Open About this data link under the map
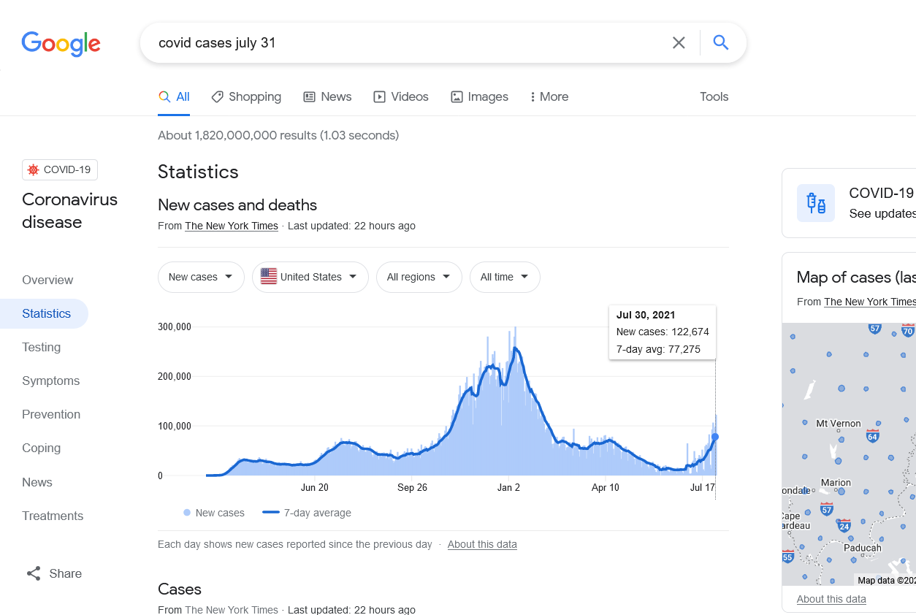This screenshot has height=615, width=916. 831,599
